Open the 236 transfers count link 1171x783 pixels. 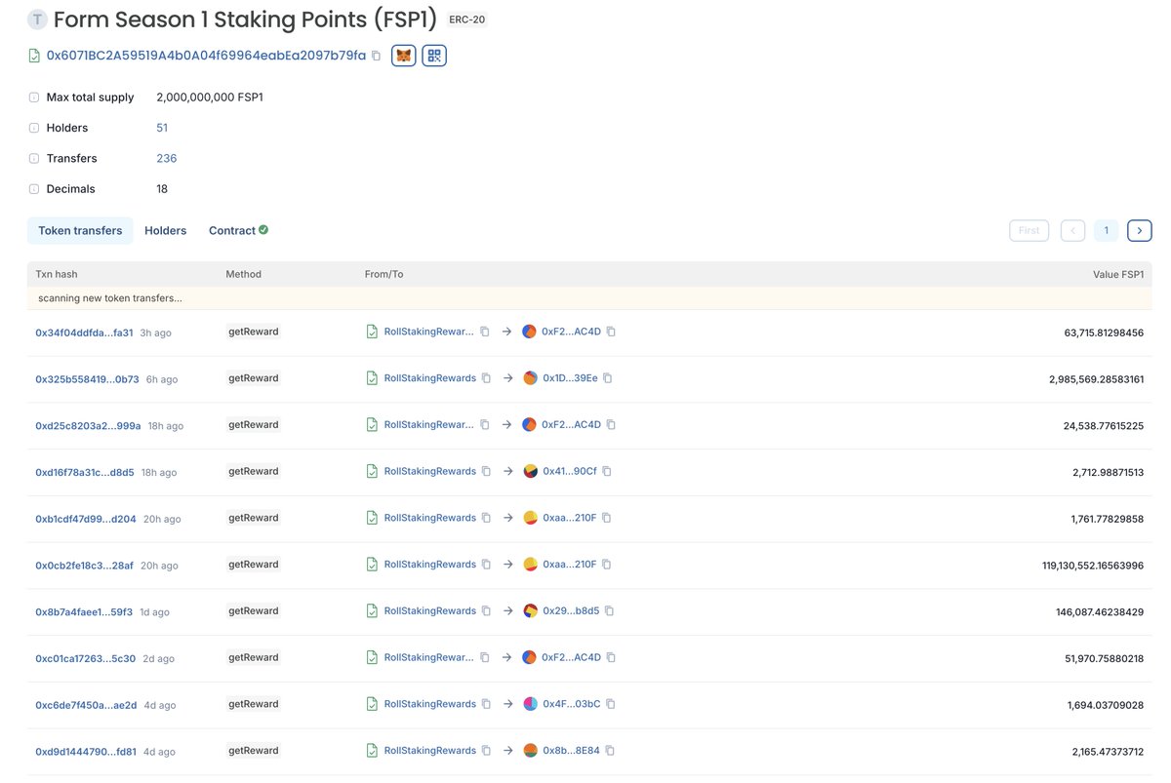[167, 158]
